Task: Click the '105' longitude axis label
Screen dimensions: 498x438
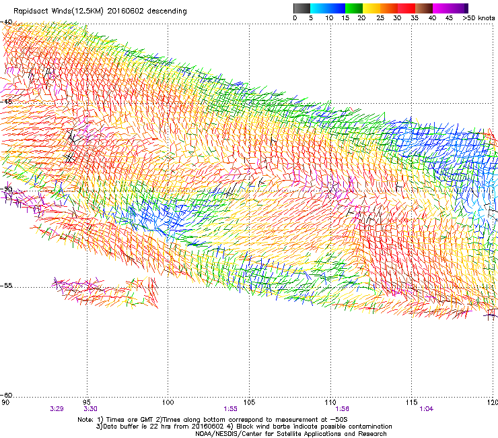Action: pos(249,402)
